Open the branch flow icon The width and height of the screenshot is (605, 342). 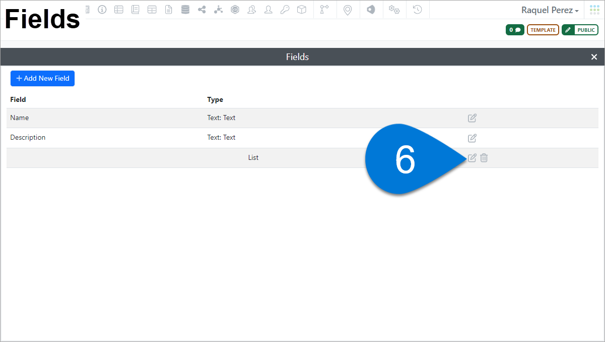pyautogui.click(x=324, y=10)
